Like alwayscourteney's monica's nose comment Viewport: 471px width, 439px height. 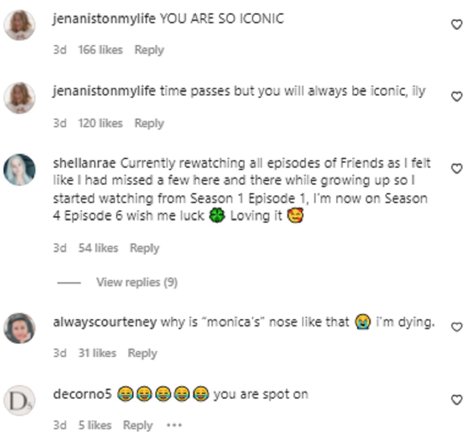tap(456, 327)
